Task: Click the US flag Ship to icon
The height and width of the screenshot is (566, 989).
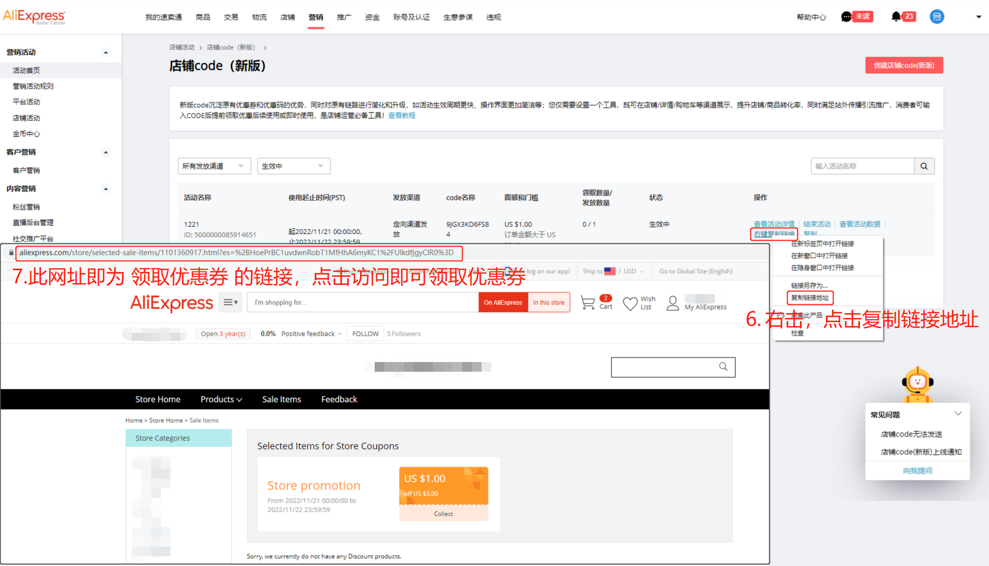Action: [610, 271]
